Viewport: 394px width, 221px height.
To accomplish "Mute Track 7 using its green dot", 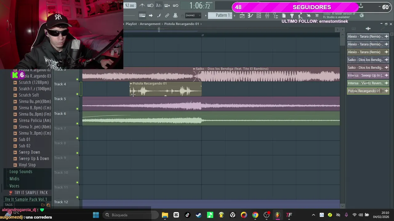I will [x=77, y=138].
